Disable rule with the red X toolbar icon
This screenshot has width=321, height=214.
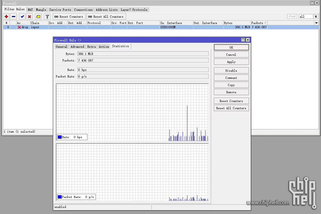pos(29,17)
